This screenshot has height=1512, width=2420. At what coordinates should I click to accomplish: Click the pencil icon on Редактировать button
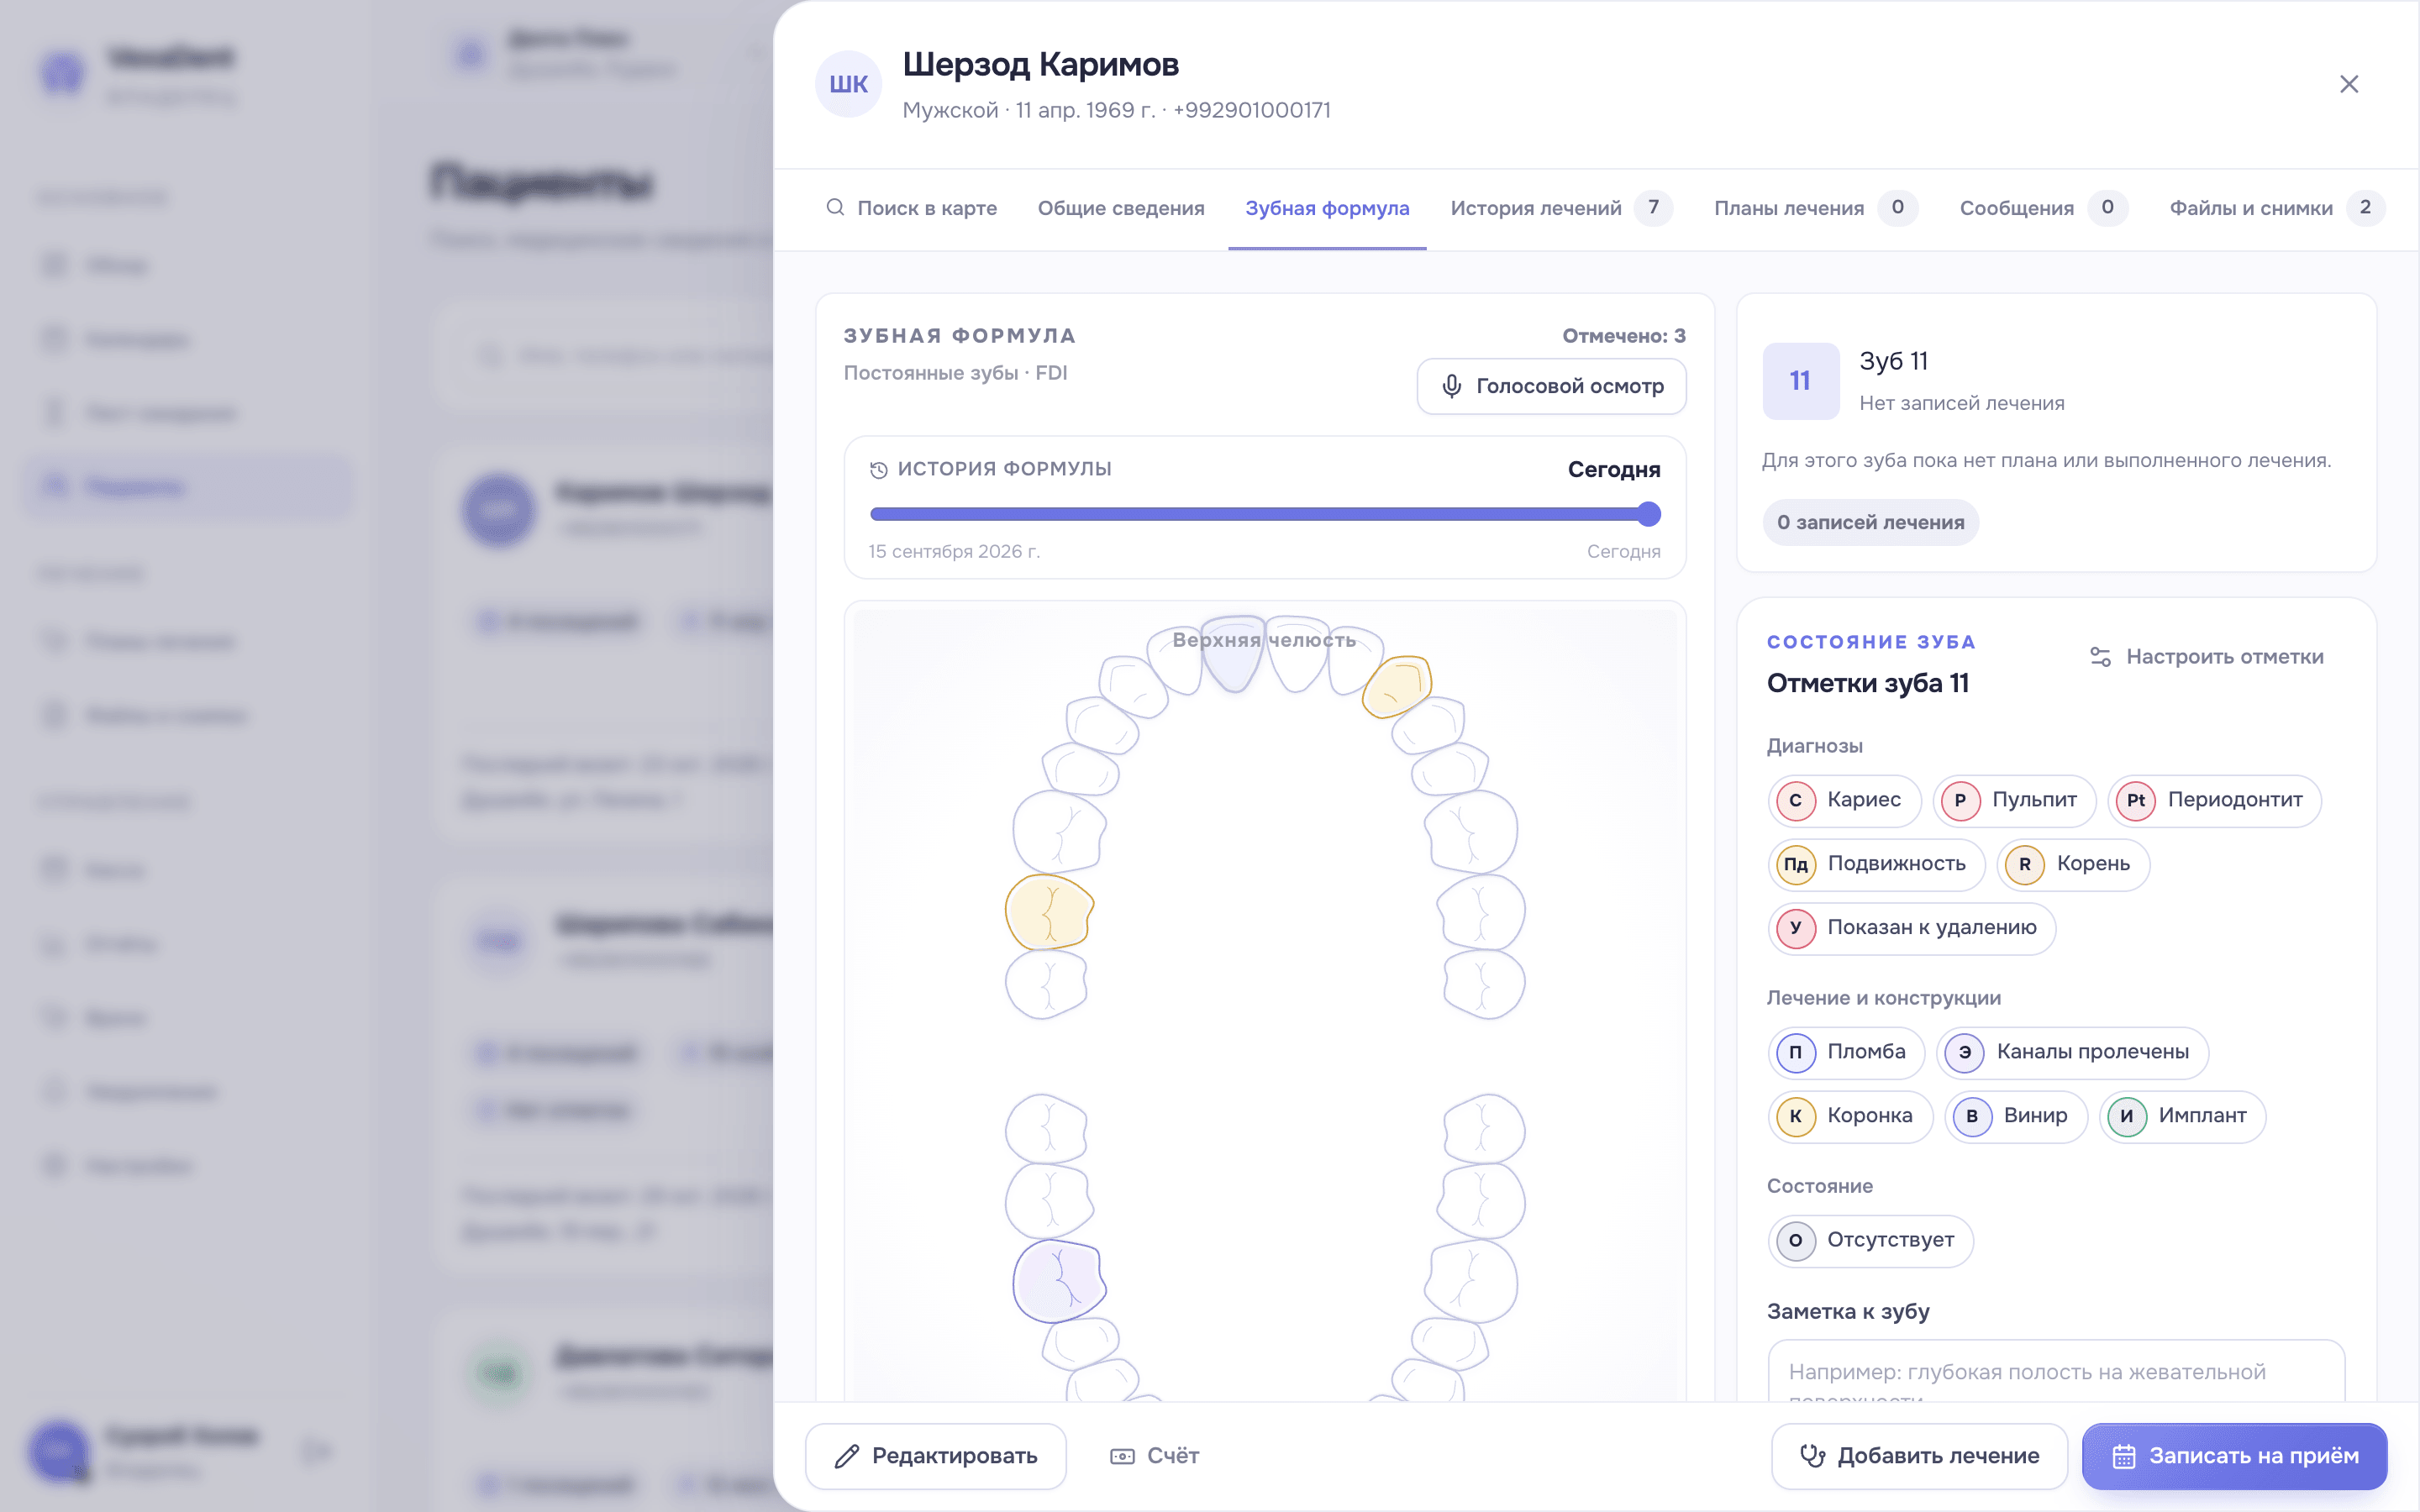coord(847,1456)
